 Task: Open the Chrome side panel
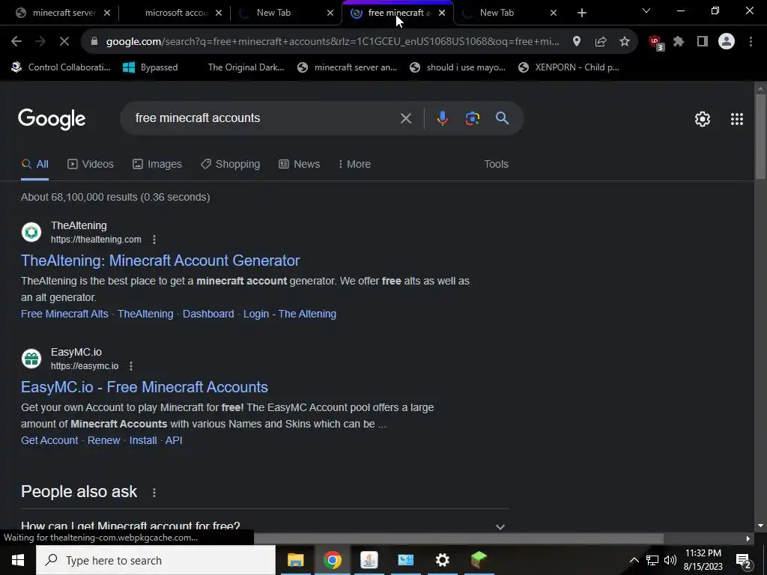click(x=703, y=42)
